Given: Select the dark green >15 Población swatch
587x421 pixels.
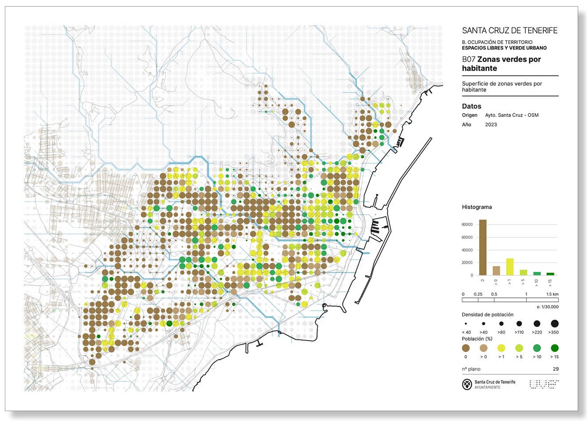Looking at the screenshot, I should coord(554,348).
